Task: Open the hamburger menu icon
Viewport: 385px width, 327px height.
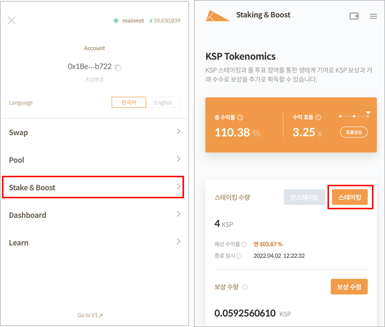Action: (x=373, y=16)
